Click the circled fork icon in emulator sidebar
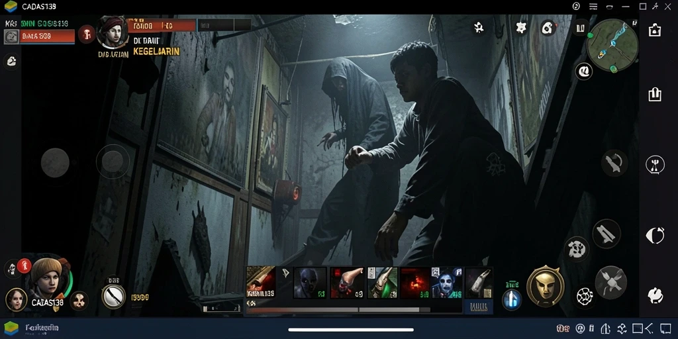678x339 pixels. point(655,164)
